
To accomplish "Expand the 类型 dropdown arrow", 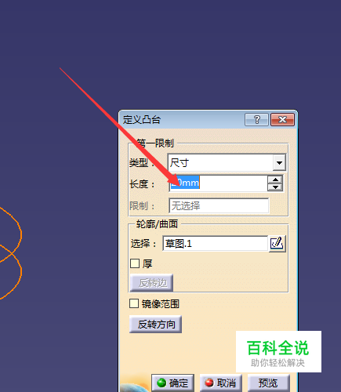I will (279, 163).
